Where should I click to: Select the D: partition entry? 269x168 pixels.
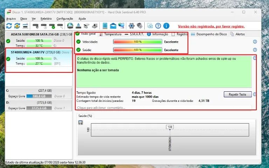coord(39,105)
